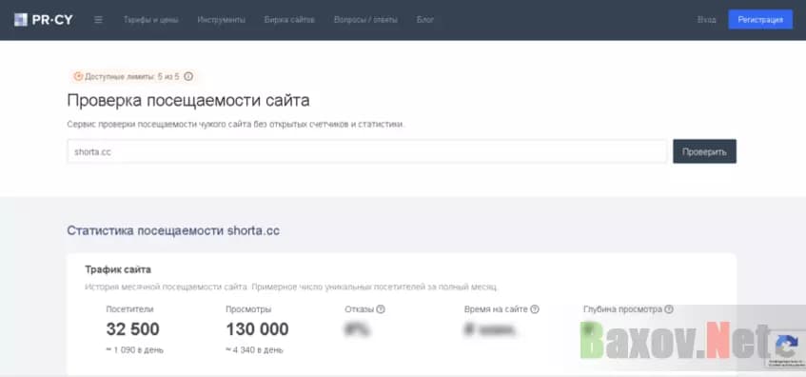Go to Биржа сайтов

(289, 20)
